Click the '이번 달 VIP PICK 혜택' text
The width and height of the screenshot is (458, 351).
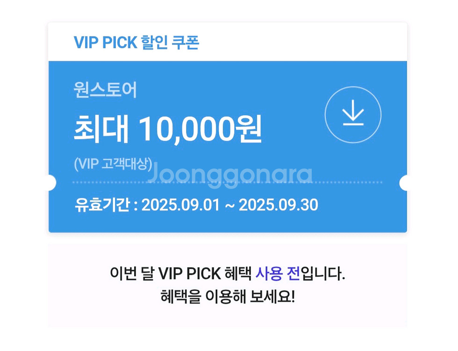180,273
